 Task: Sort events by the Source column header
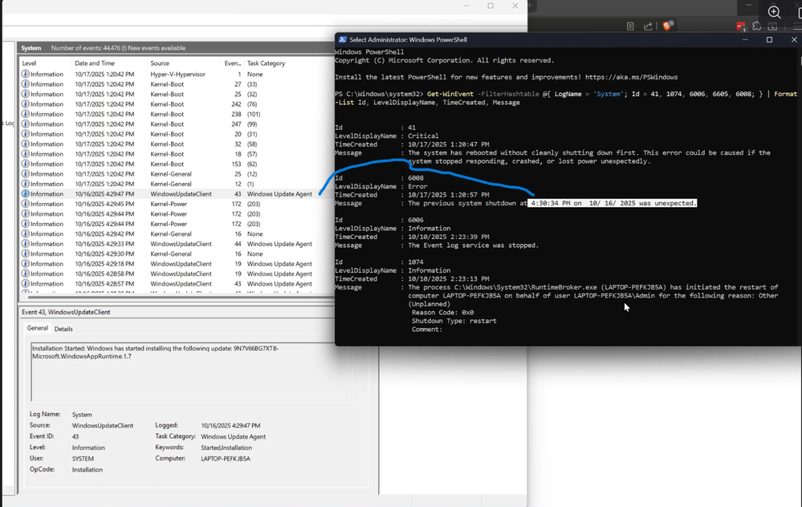tap(184, 63)
